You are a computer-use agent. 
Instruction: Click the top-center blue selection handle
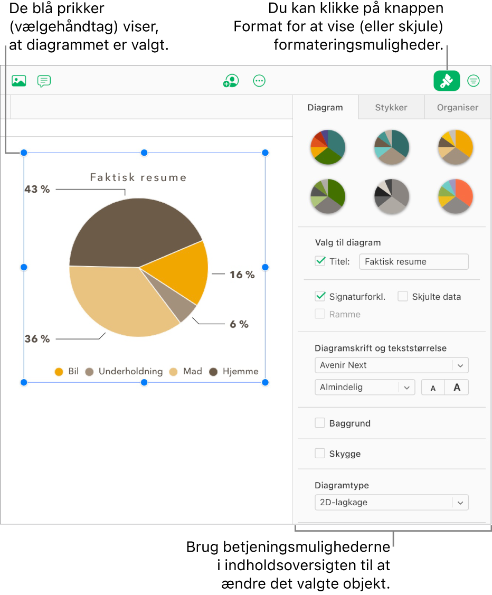click(144, 153)
